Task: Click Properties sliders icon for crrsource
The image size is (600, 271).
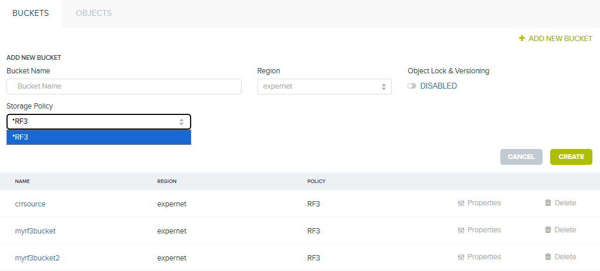Action: click(461, 203)
